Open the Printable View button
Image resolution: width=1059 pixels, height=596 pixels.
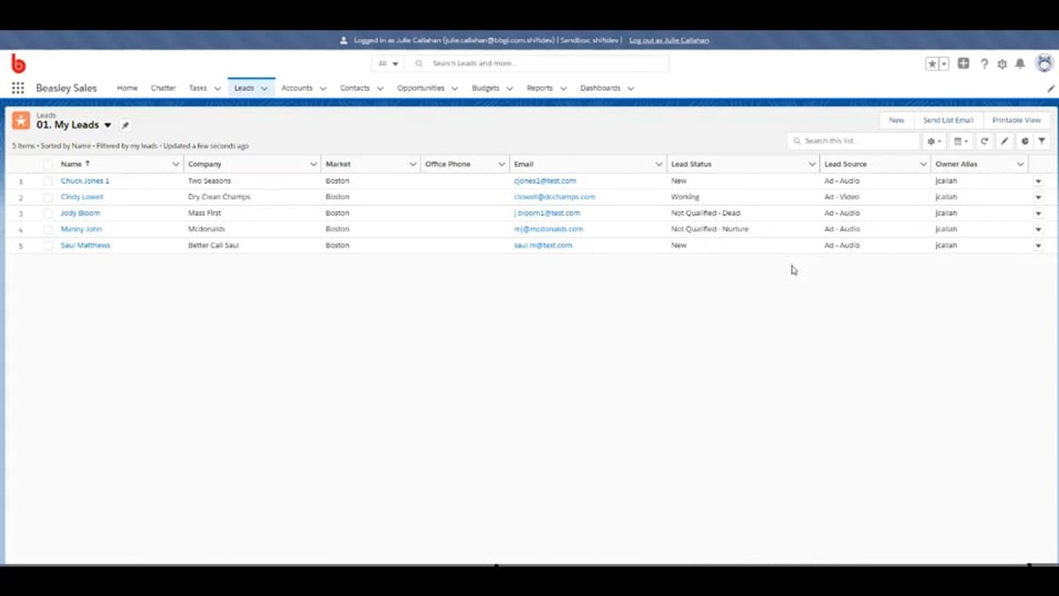coord(1017,121)
